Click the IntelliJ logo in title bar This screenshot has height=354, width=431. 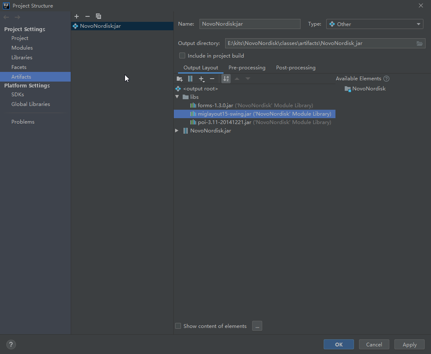click(x=6, y=6)
